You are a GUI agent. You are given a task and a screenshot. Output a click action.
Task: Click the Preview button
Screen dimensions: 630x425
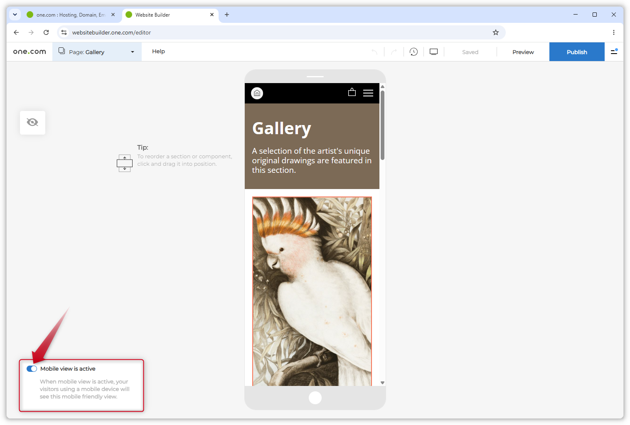523,52
